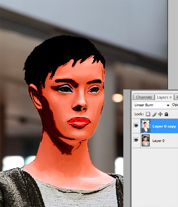Screen dimensions: 178x207
Task: Click the Layer 0 copy thumbnail
Action: 146,126
